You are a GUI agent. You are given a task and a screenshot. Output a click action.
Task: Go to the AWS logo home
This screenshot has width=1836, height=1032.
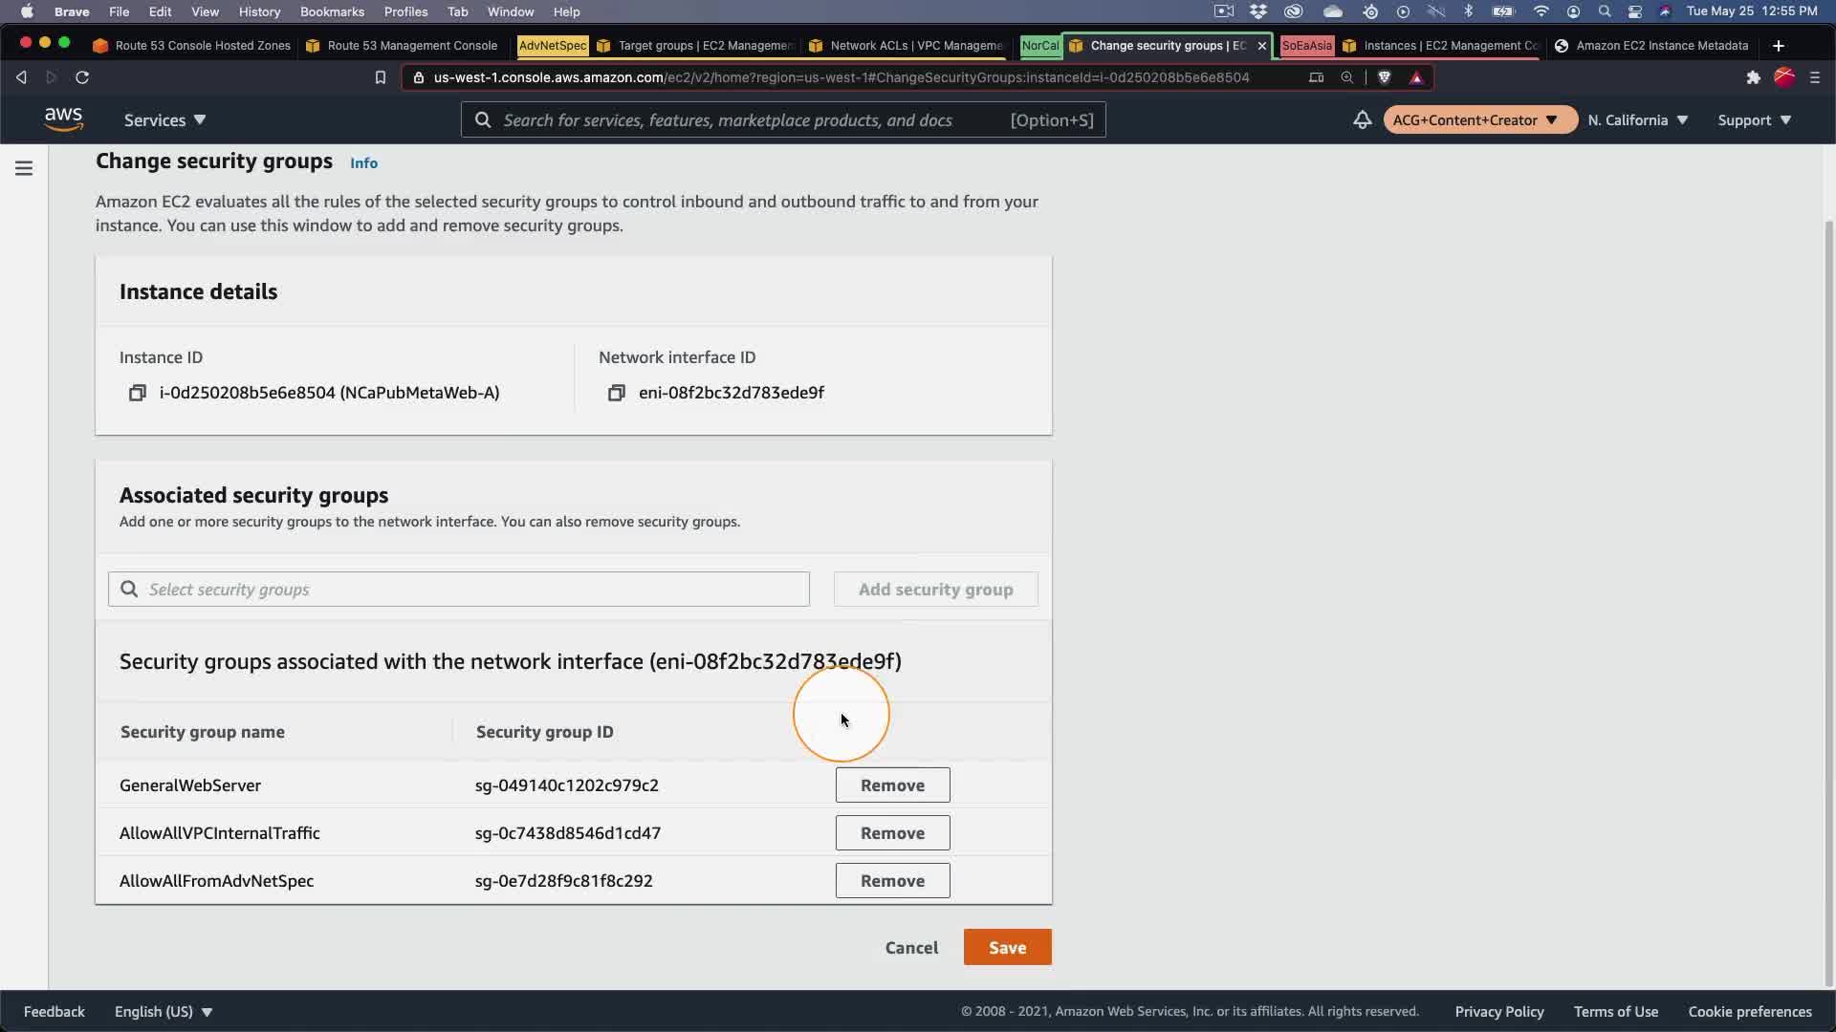point(63,119)
